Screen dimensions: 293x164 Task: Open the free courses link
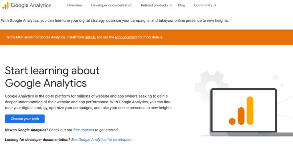coord(84,130)
